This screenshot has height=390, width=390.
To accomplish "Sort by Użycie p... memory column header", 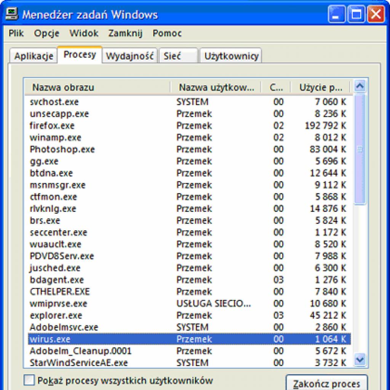I will click(x=320, y=87).
